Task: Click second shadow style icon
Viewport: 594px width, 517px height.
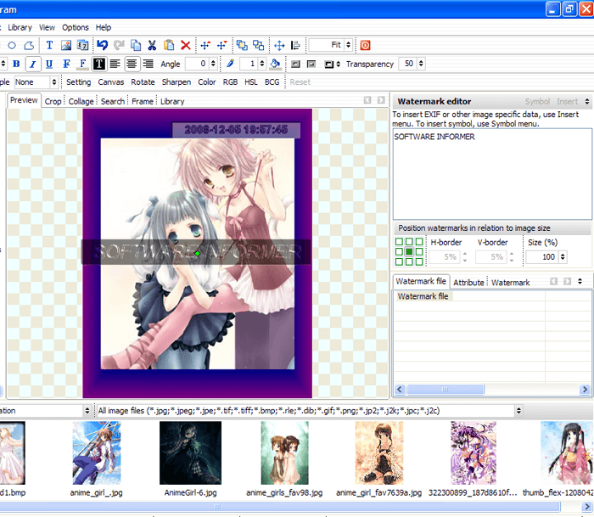Action: pyautogui.click(x=311, y=64)
